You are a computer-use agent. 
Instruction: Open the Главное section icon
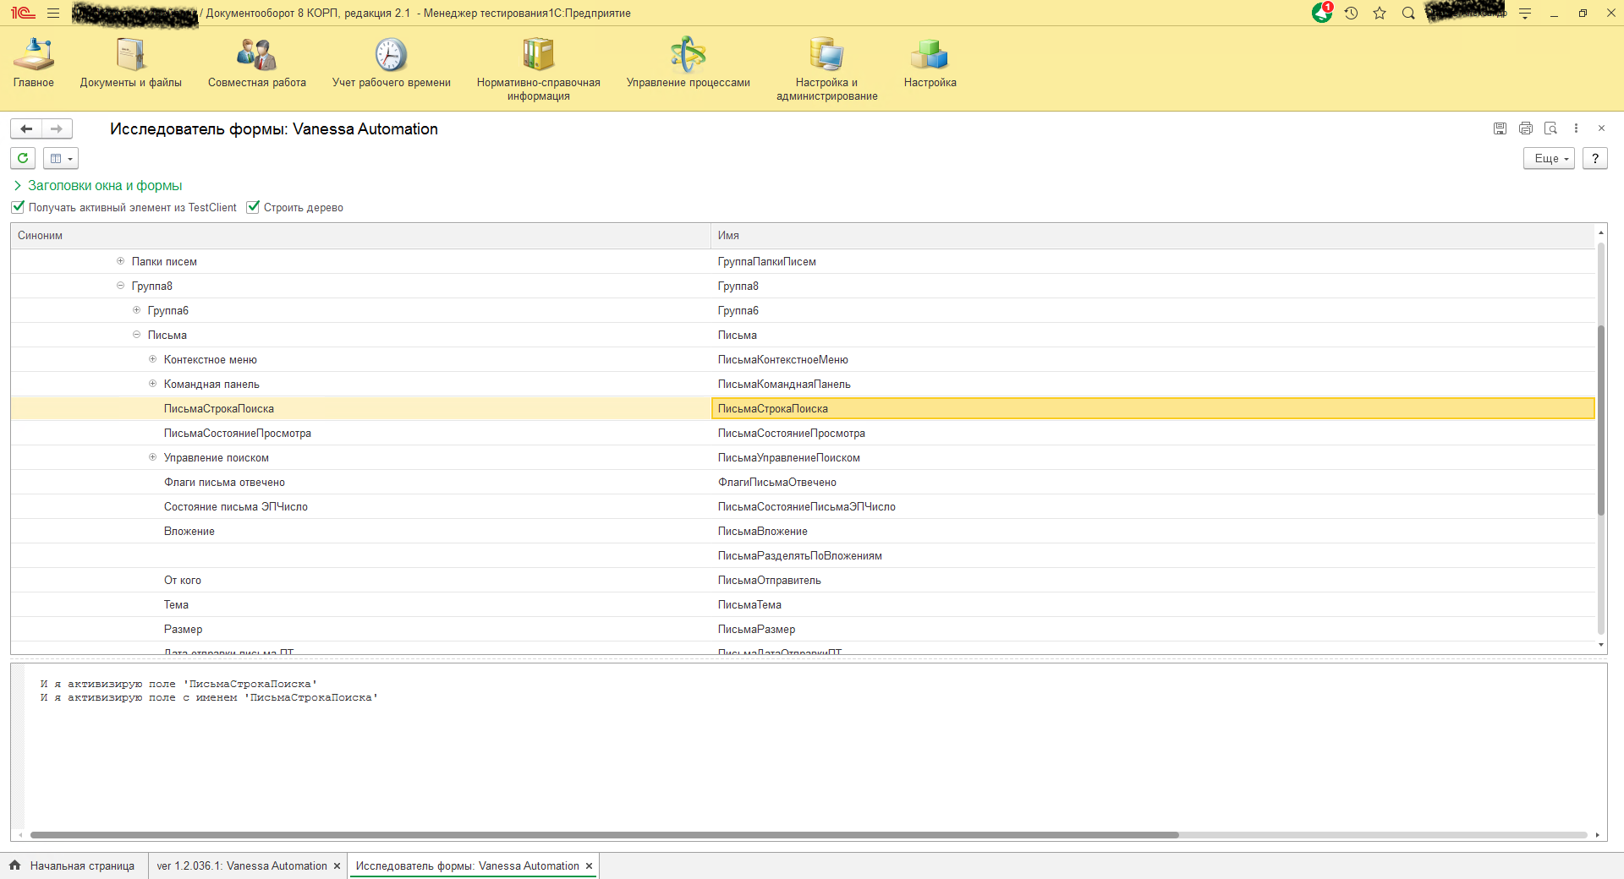pyautogui.click(x=34, y=54)
